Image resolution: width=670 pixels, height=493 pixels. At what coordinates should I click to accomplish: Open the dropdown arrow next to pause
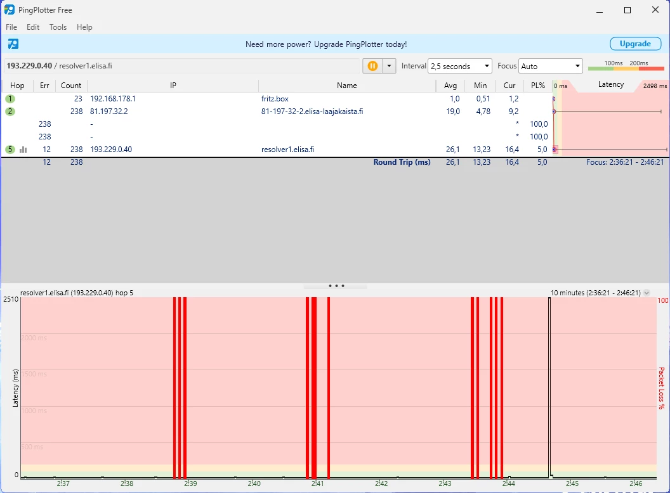[x=389, y=66]
